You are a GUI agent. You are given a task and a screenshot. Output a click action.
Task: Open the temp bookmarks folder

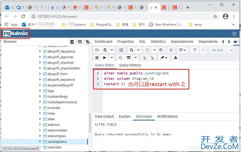(195, 25)
